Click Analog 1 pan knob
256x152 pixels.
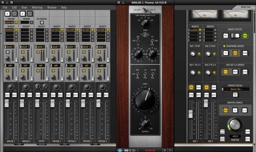pos(11,87)
